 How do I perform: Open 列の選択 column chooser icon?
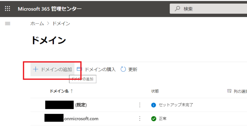tap(229, 91)
